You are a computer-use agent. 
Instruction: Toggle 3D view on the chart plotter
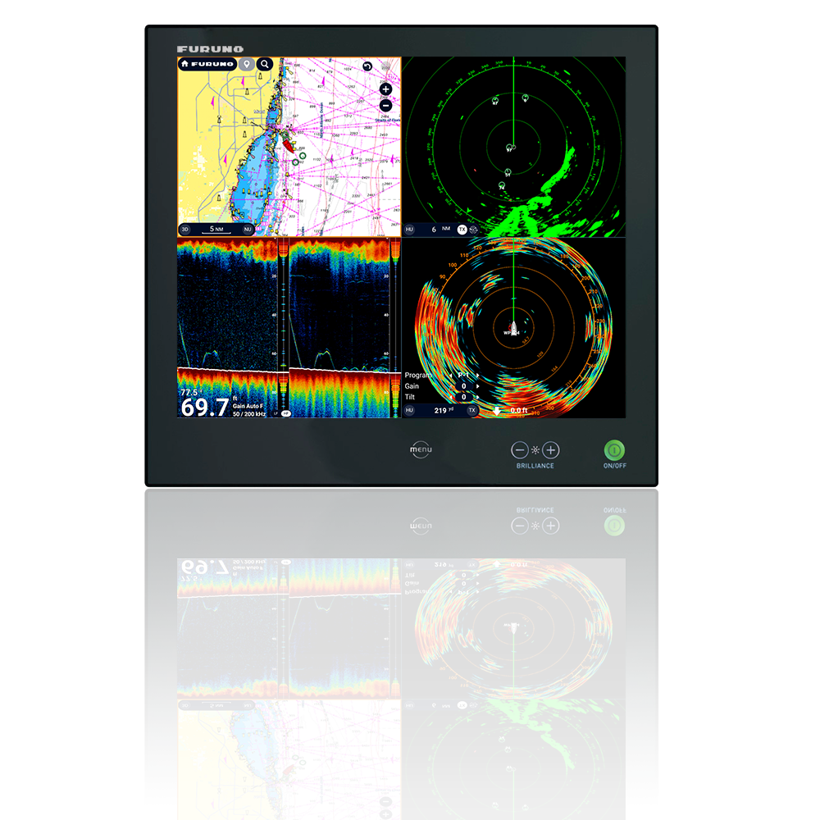click(x=184, y=230)
